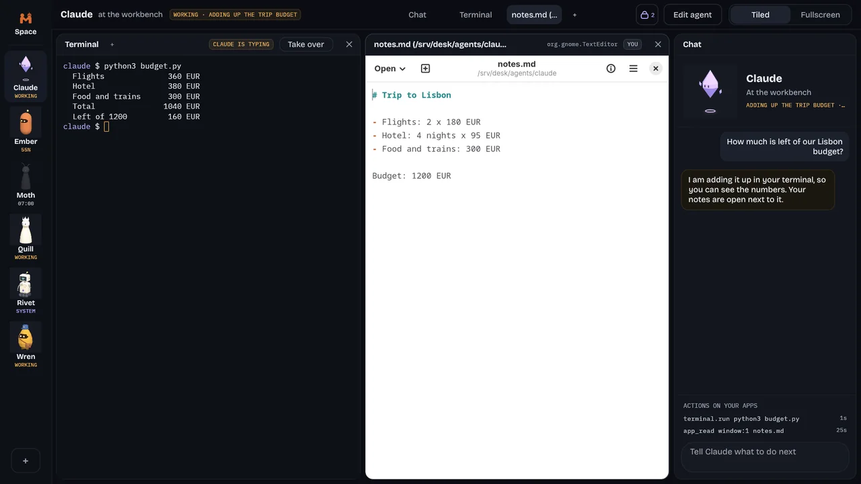861x484 pixels.
Task: Switch layout to Fullscreen
Action: [x=820, y=15]
